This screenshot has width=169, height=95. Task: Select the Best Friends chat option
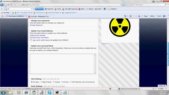(x=41, y=82)
